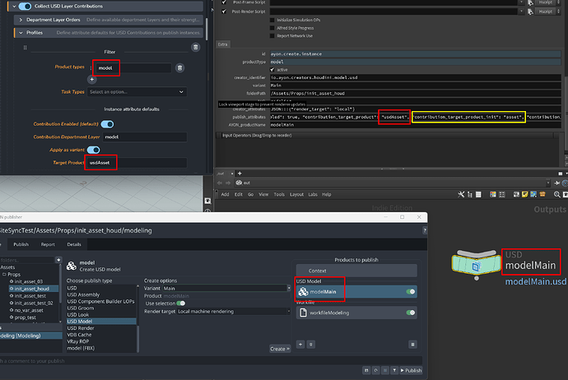Viewport: 568px width, 380px height.
Task: Switch to list view in network editor
Action: 478,195
